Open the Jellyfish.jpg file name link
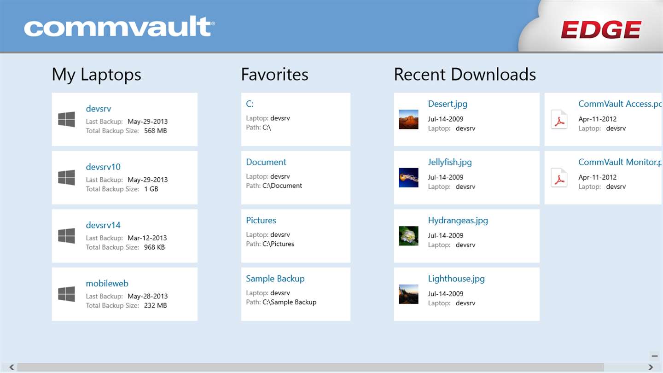Image resolution: width=663 pixels, height=373 pixels. pyautogui.click(x=450, y=162)
